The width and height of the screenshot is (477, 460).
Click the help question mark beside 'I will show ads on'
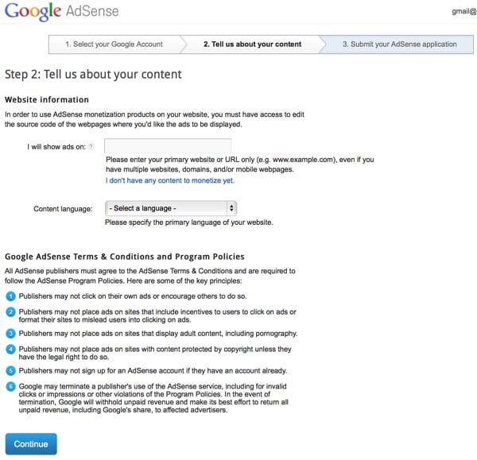(x=91, y=146)
